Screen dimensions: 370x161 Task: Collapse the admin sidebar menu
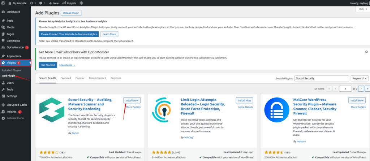[15, 118]
